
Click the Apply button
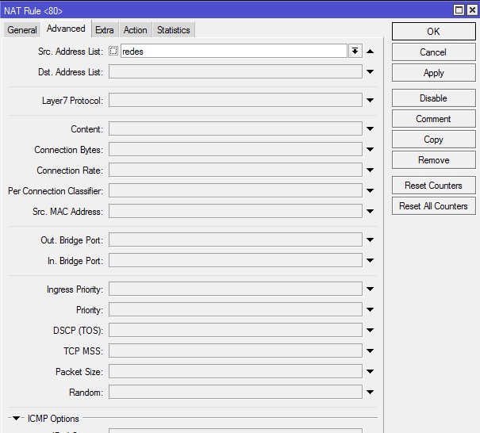click(x=433, y=73)
